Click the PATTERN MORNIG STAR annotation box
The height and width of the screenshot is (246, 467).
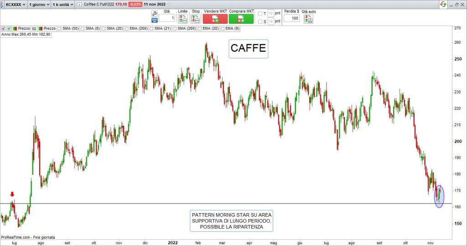pyautogui.click(x=231, y=221)
